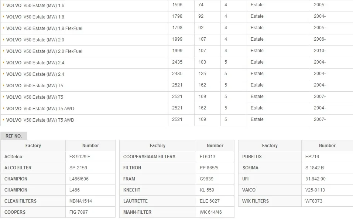Click arrow icon next to V50 Estate 1.8 FlexFuel
Viewport: 353px width, 220px height.
3,28
